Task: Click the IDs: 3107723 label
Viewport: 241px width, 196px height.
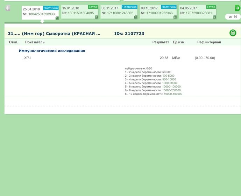Action: pos(129,34)
